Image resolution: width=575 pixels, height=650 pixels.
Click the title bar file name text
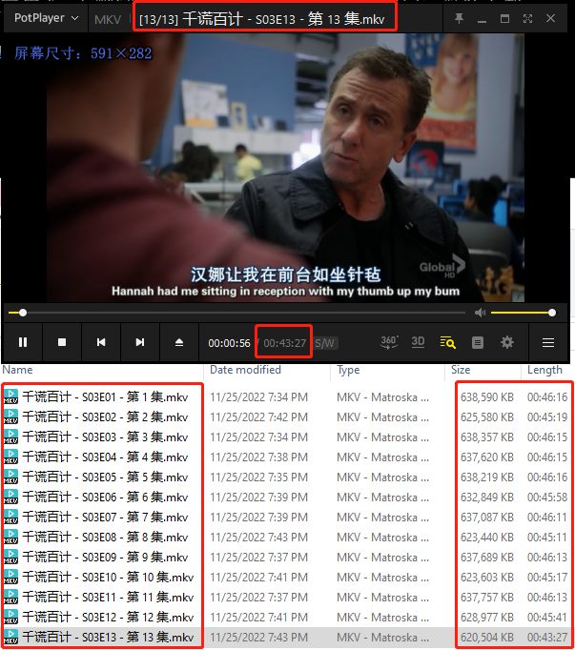pyautogui.click(x=262, y=19)
